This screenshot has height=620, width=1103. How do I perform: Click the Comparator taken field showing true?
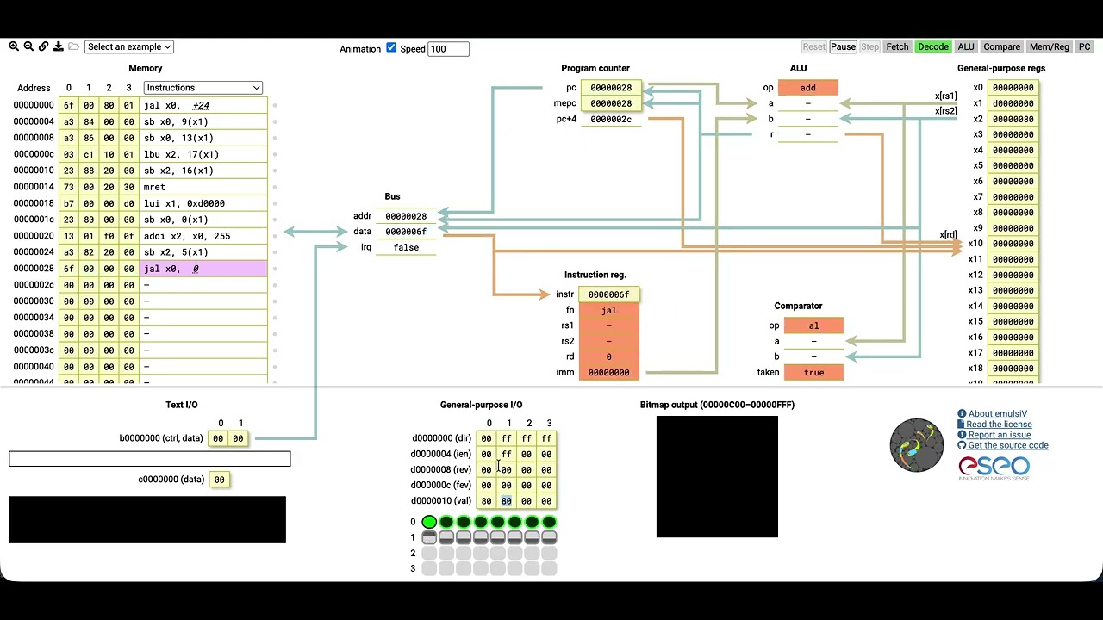coord(813,373)
